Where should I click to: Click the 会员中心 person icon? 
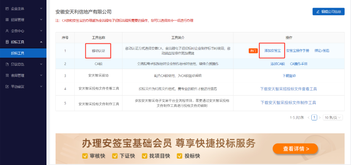click(x=7, y=31)
